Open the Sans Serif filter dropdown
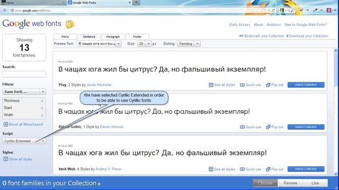The width and height of the screenshot is (339, 190). [24, 91]
